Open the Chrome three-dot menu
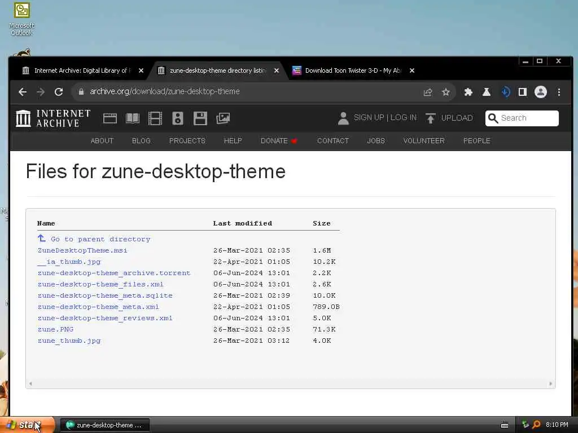Image resolution: width=578 pixels, height=433 pixels. (x=559, y=92)
